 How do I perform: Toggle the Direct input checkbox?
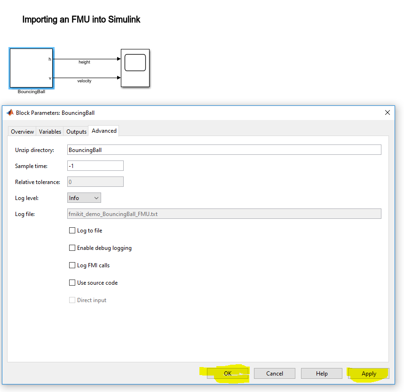point(72,300)
